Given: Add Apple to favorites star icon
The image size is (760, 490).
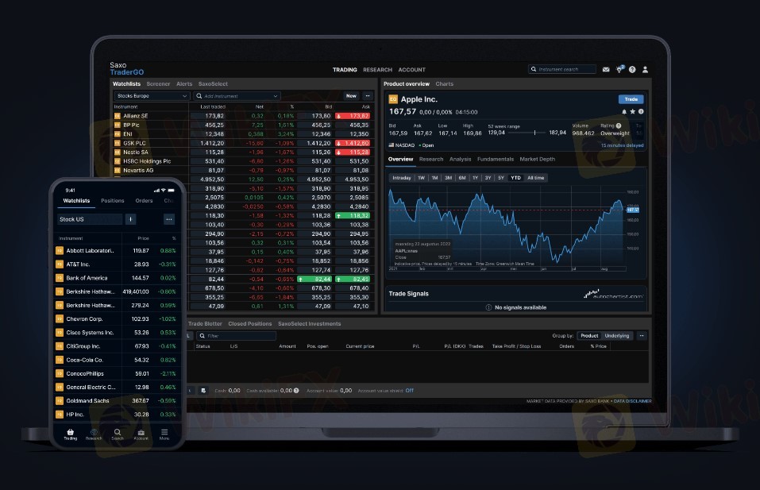Looking at the screenshot, I should [x=632, y=111].
